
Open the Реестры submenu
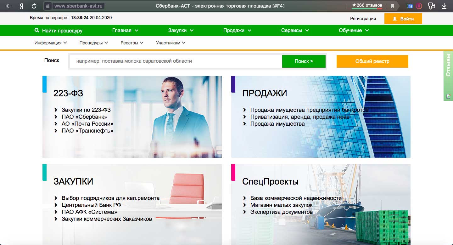132,43
